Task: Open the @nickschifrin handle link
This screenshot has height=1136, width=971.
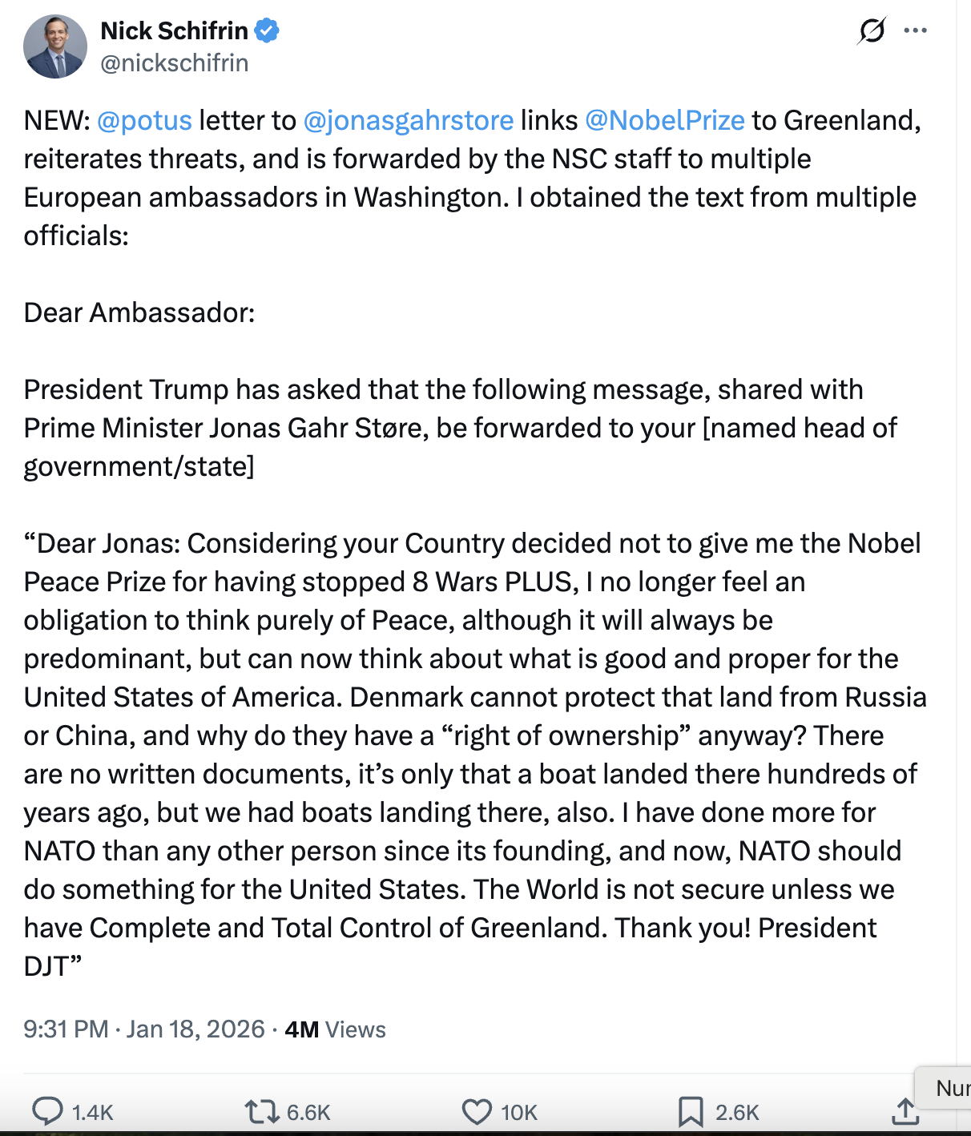Action: (174, 63)
